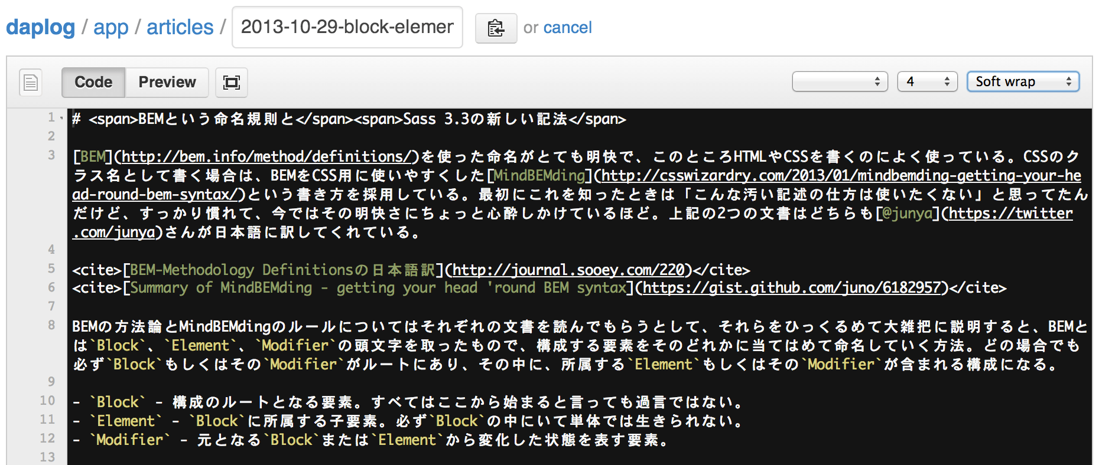Go to the app folder breadcrumb
Viewport: 1099px width, 465px height.
click(x=111, y=27)
